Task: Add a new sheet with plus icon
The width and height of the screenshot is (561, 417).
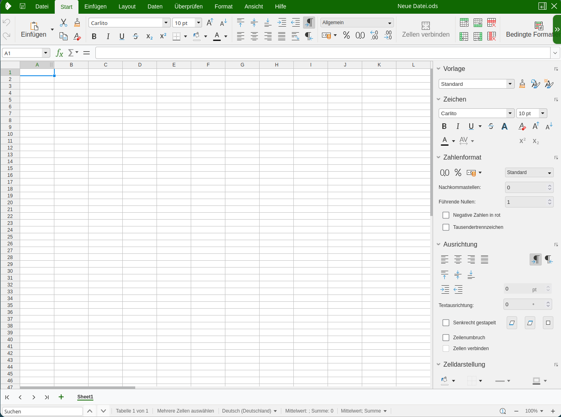Action: (x=61, y=397)
